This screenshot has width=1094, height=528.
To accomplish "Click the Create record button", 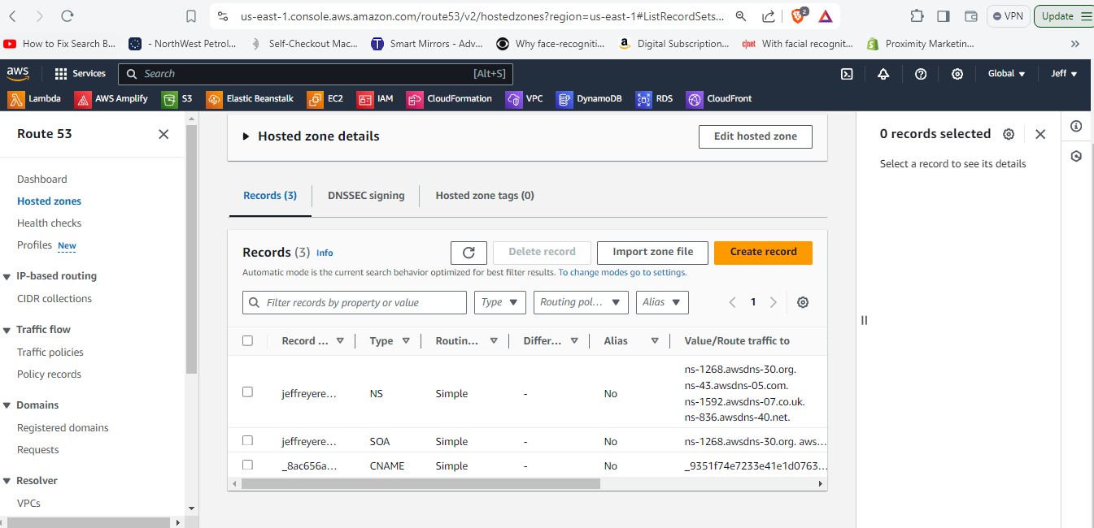I will 763,253.
